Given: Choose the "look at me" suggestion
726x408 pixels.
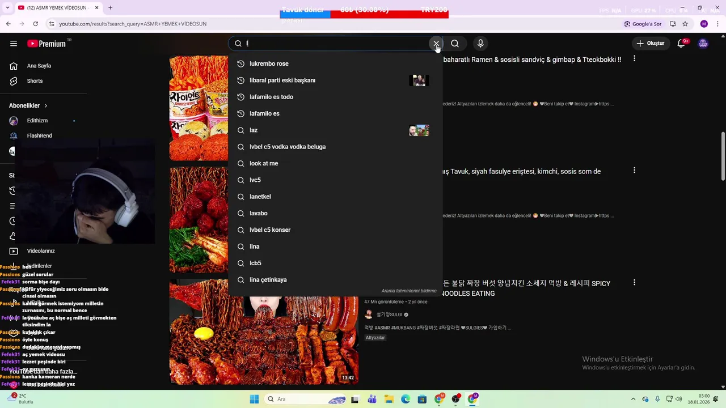Looking at the screenshot, I should point(335,163).
